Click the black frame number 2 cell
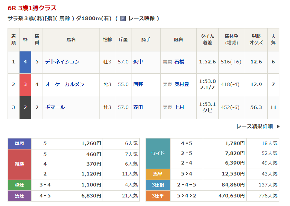Screen dimensions: 290x206 (25, 108)
